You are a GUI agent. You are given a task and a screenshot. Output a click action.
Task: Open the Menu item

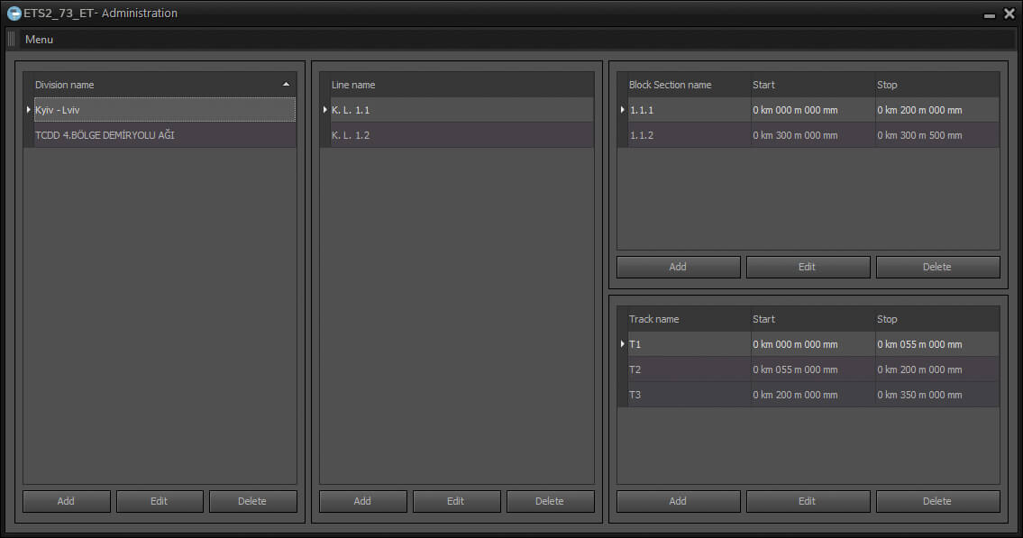(39, 39)
